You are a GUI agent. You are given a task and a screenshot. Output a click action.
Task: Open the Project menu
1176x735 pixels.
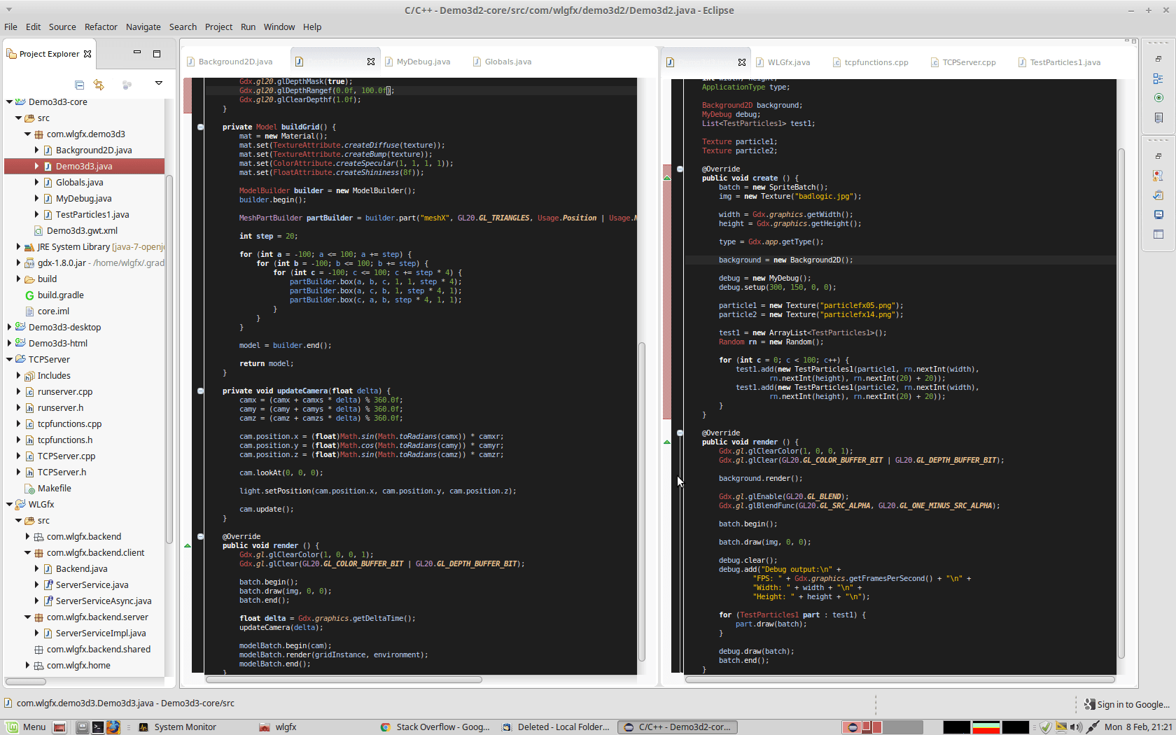coord(218,27)
